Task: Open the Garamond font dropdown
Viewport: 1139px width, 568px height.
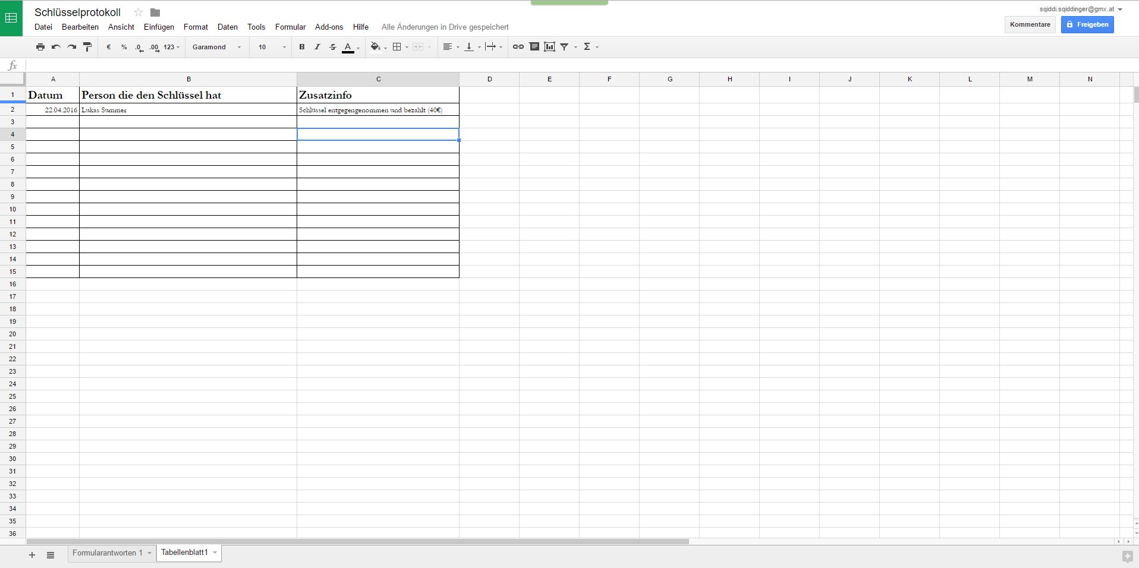Action: click(x=216, y=47)
